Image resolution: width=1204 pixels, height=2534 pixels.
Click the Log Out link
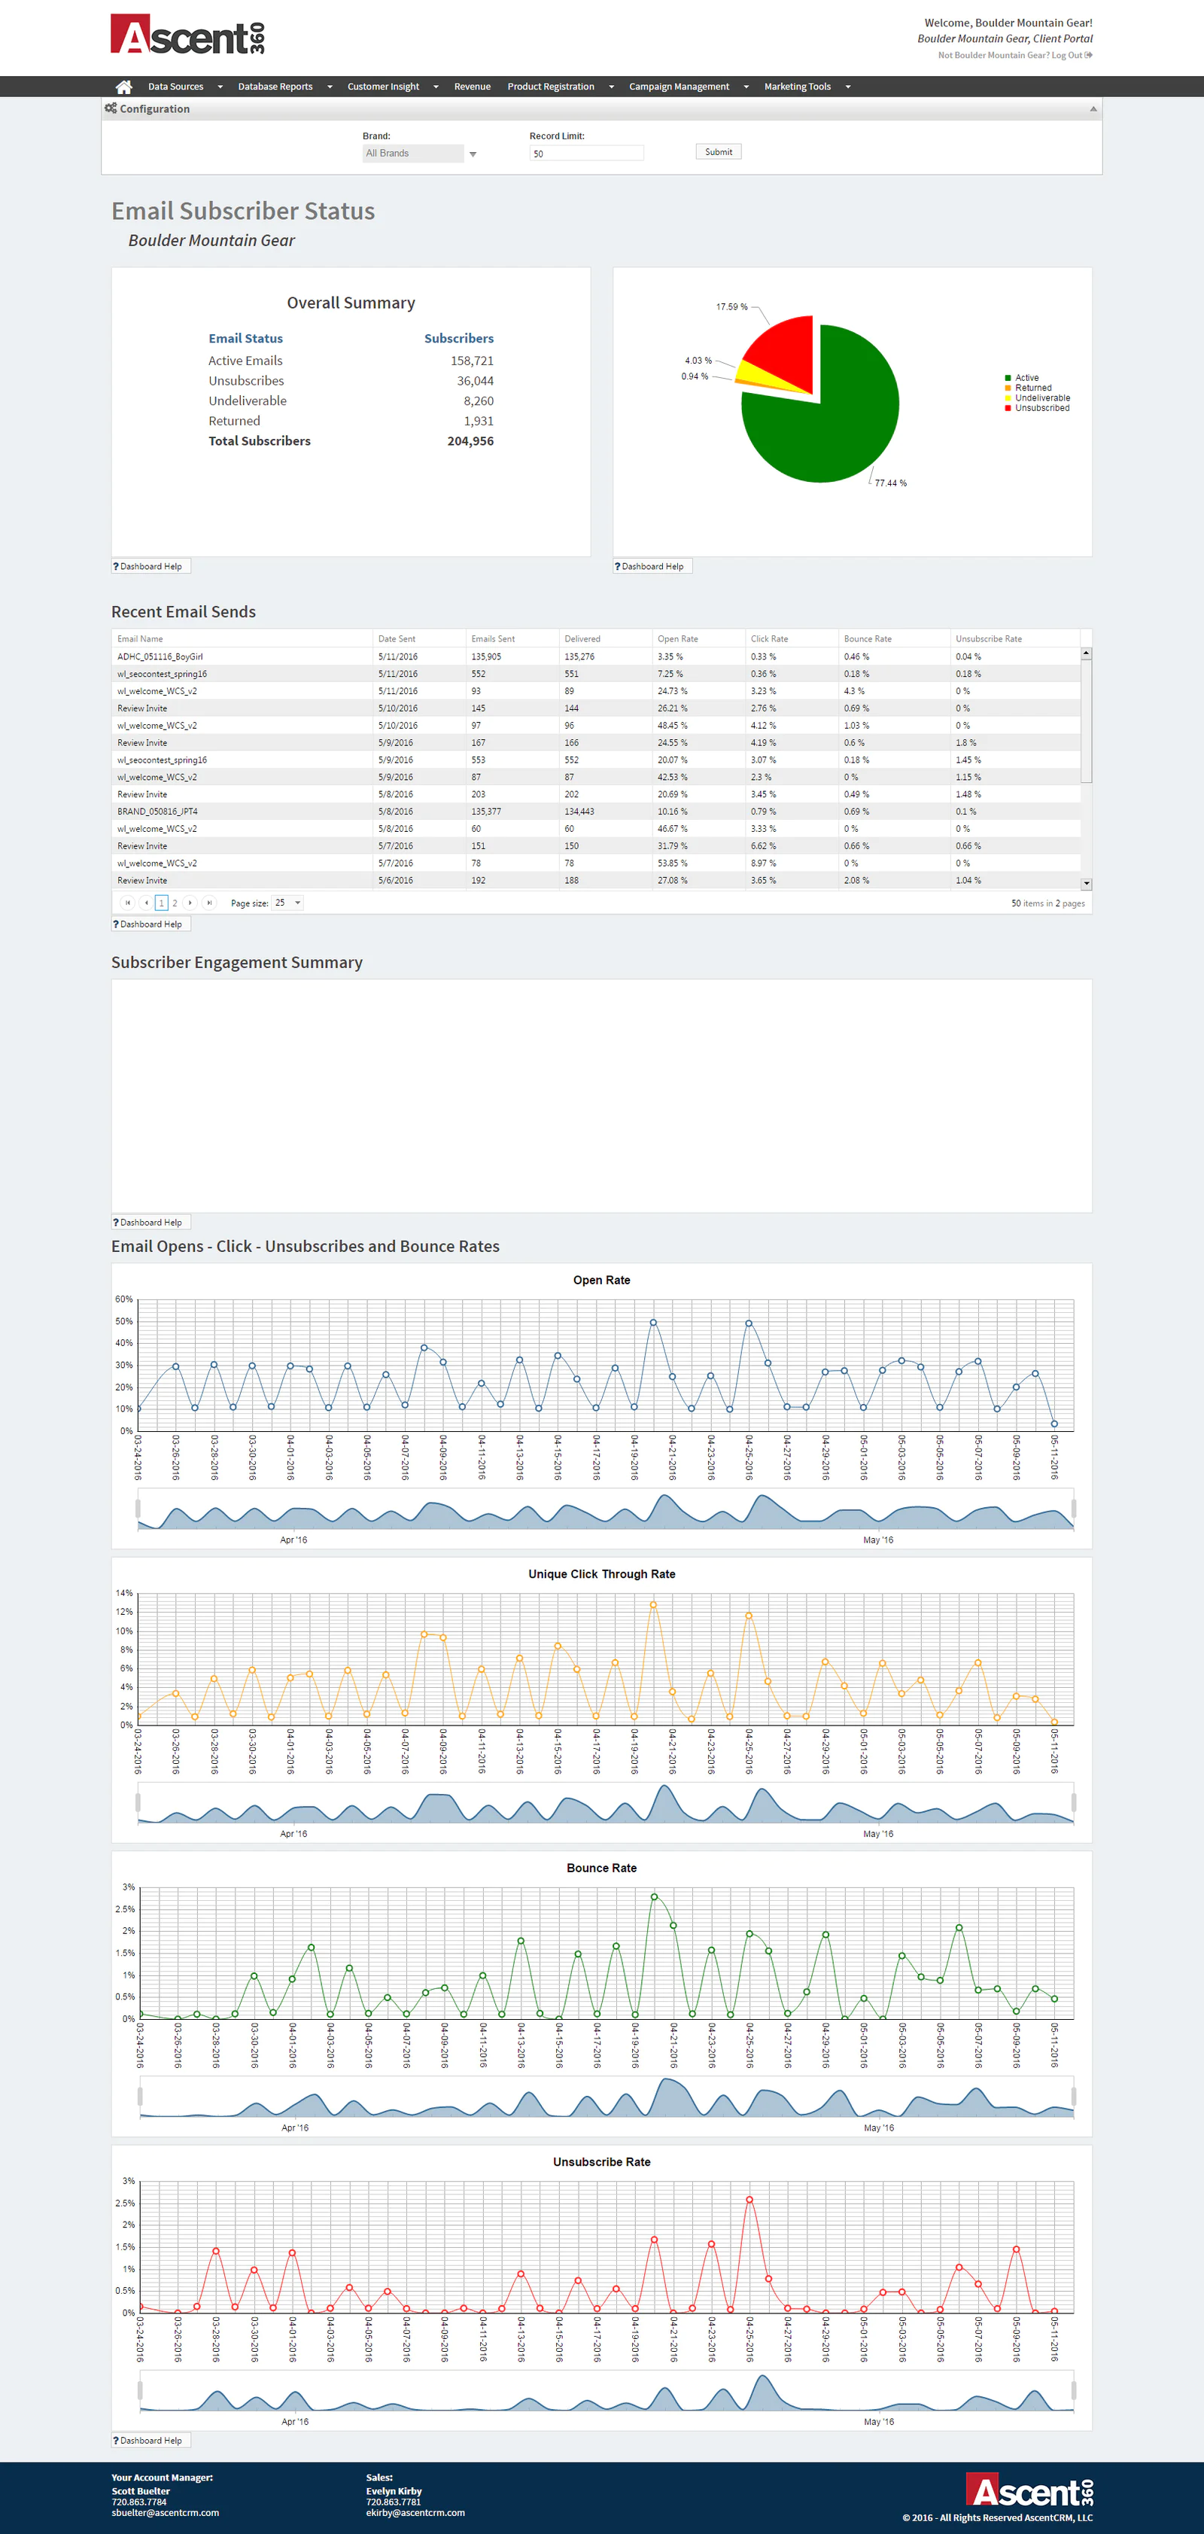[x=1072, y=55]
